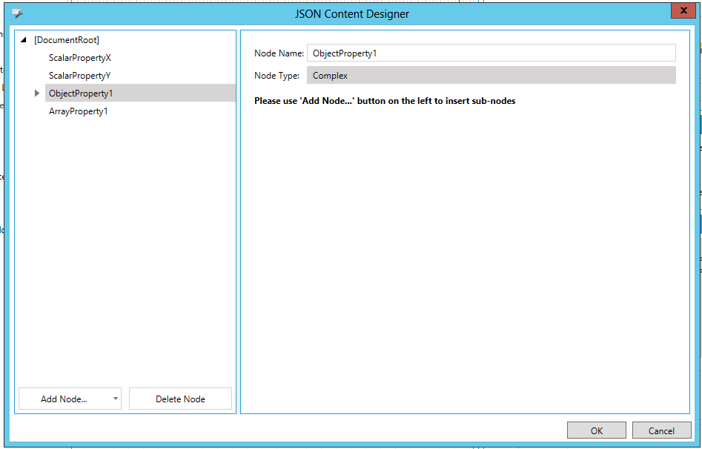Screen dimensions: 702x449
Task: Click the JSON Content Designer title bar text
Action: pos(352,14)
